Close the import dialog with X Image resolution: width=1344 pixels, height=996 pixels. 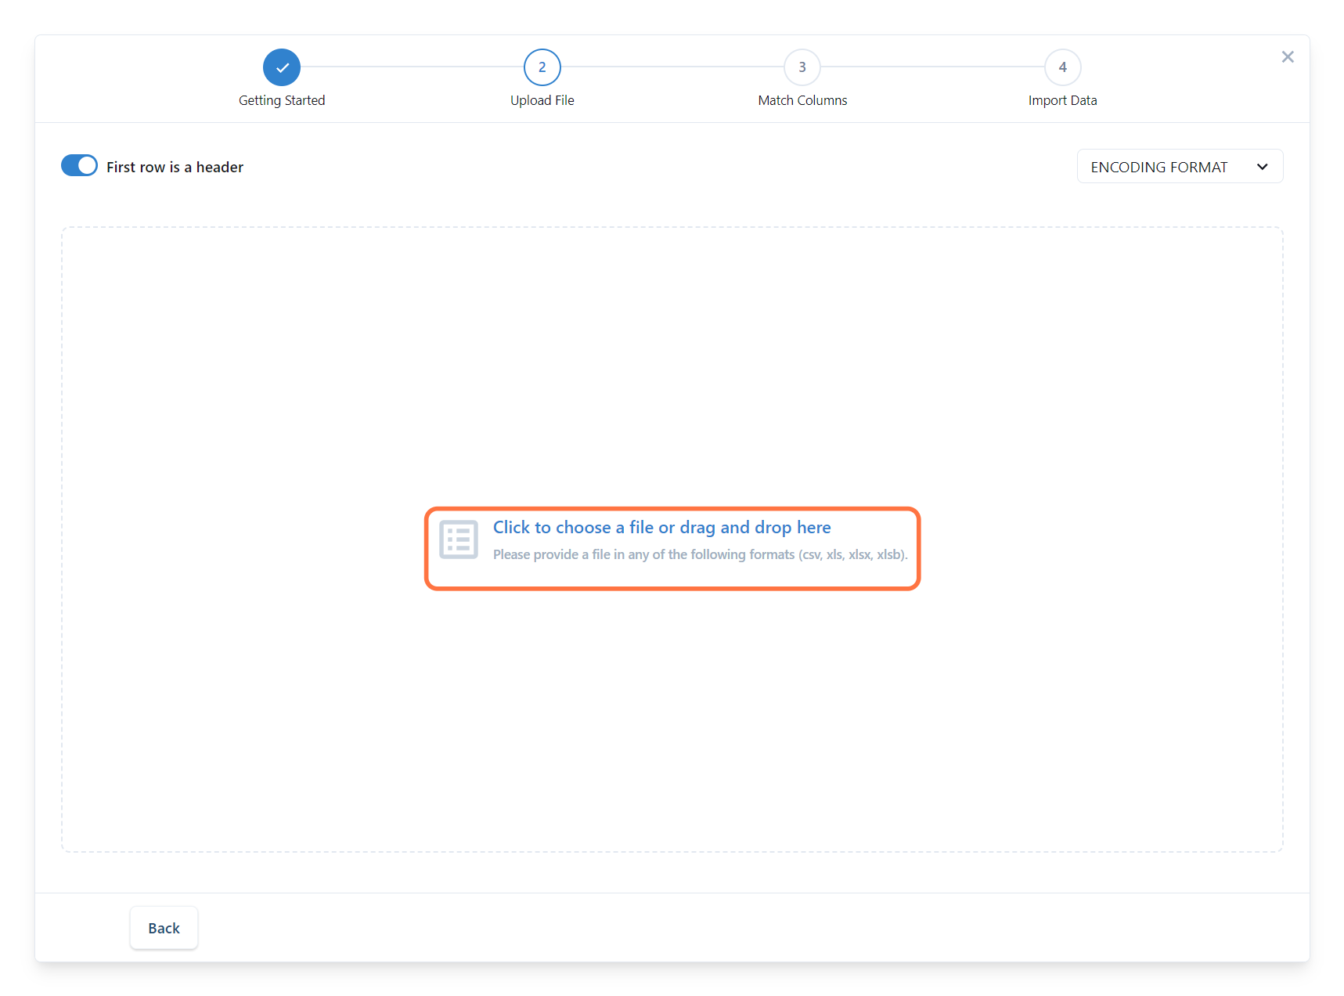tap(1288, 56)
